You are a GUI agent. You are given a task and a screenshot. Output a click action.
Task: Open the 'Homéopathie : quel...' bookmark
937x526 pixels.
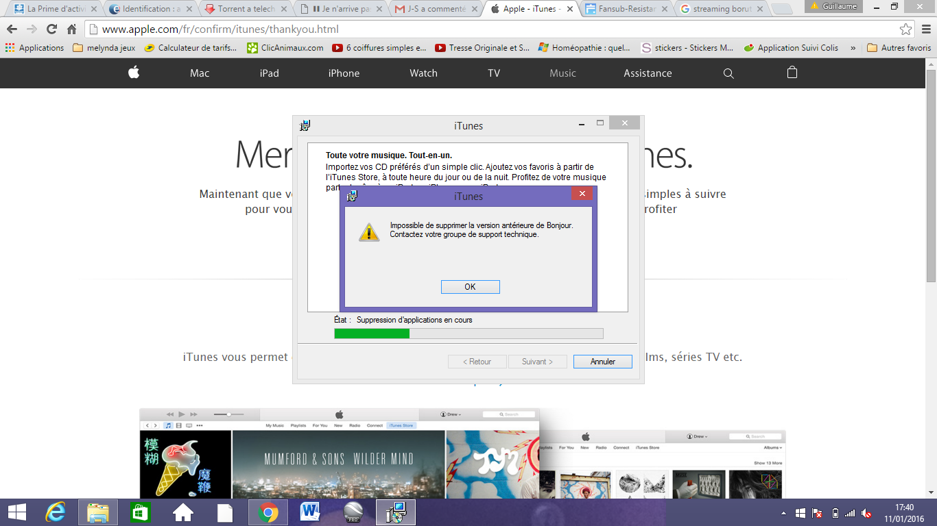point(584,48)
